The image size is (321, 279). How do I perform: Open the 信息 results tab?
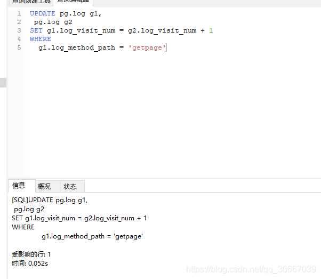coord(21,186)
